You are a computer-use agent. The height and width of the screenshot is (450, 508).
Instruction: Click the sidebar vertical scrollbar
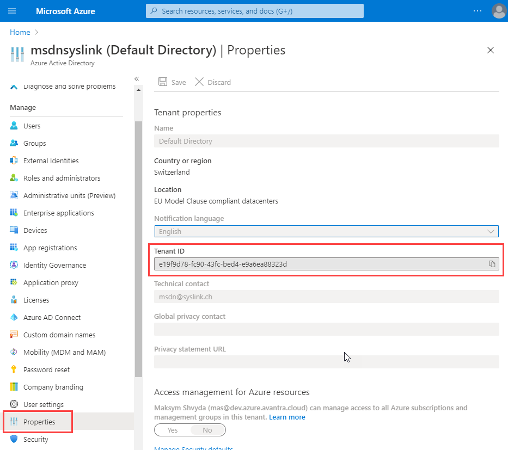[x=138, y=245]
